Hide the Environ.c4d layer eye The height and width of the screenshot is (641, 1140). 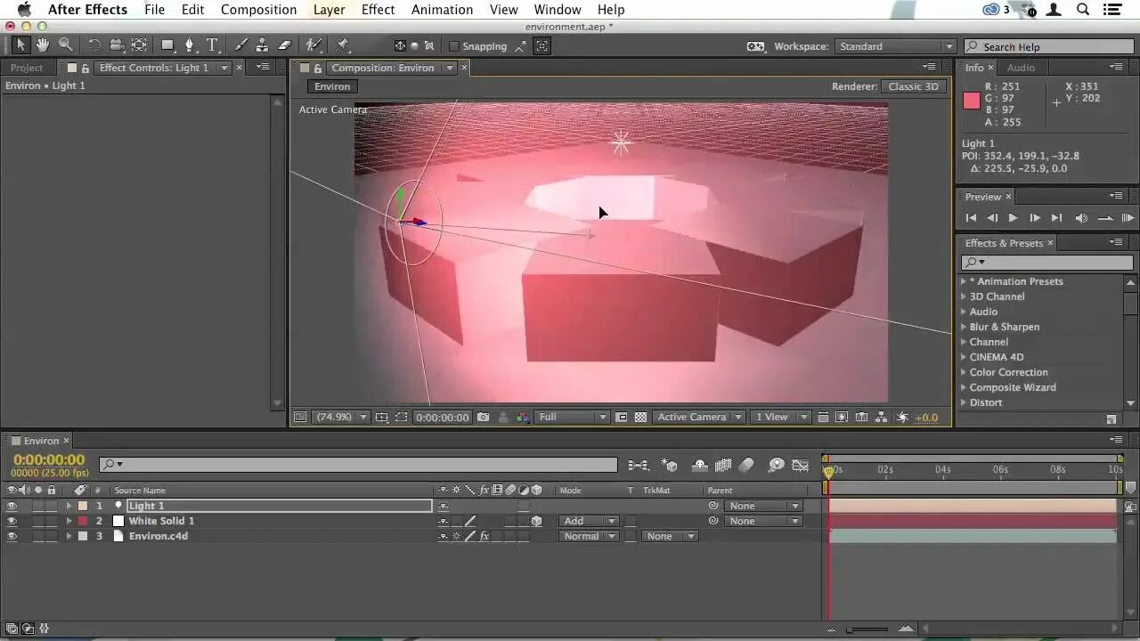(x=12, y=536)
